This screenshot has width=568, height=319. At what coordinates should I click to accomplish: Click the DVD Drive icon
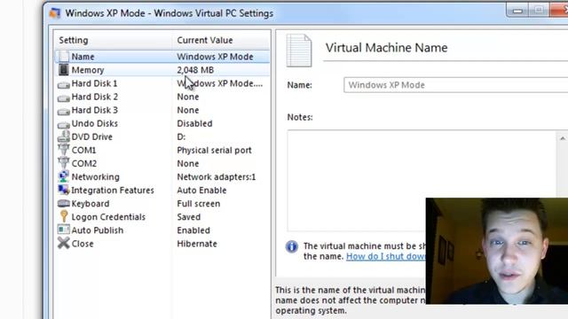(x=64, y=136)
